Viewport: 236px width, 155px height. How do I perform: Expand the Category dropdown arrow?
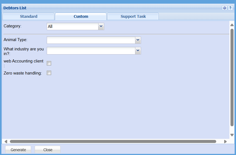(101, 26)
